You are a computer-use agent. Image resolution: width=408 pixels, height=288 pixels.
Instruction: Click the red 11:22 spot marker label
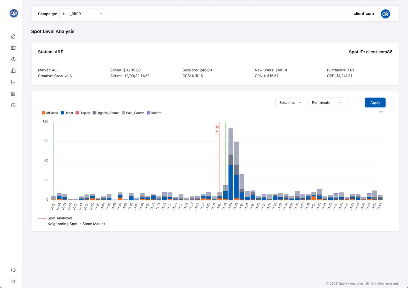pyautogui.click(x=217, y=129)
